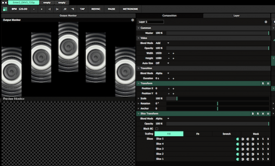Open the Video Blend Mode Add dropdown
Image resolution: width=275 pixels, height=166 pixels.
coord(163,43)
